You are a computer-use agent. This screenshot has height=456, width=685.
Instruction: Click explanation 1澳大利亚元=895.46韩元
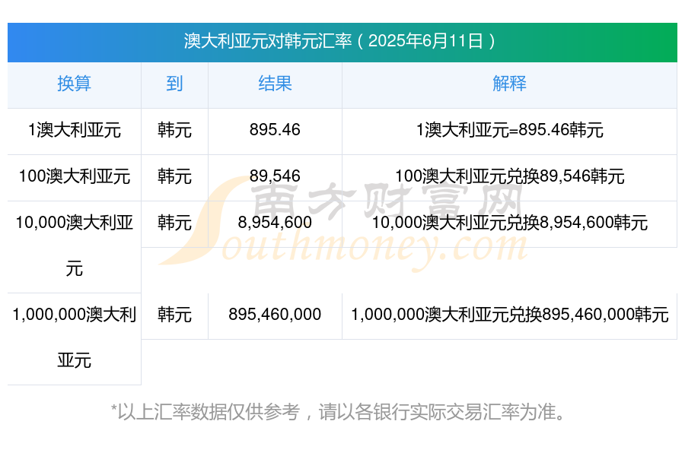[x=509, y=130]
